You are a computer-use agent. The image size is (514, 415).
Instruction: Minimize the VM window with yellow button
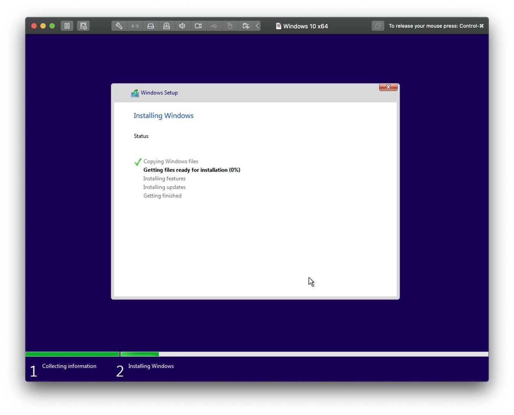click(43, 26)
